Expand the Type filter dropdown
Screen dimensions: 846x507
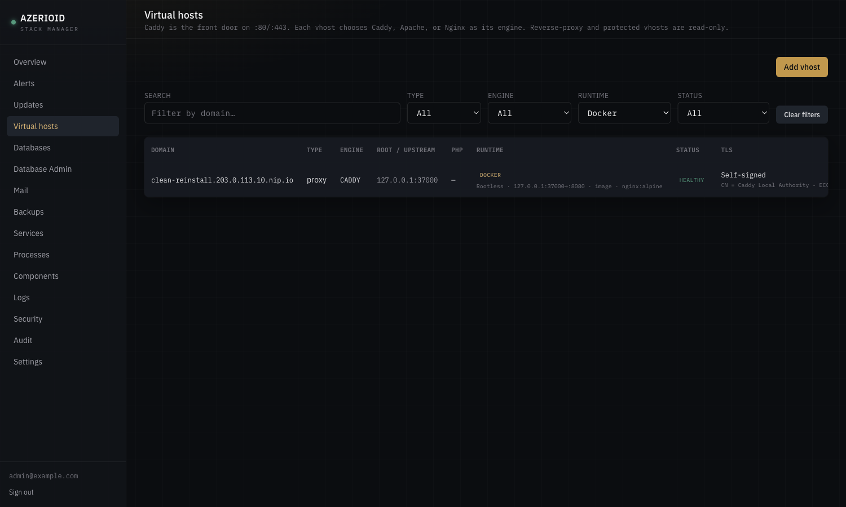[x=444, y=113]
